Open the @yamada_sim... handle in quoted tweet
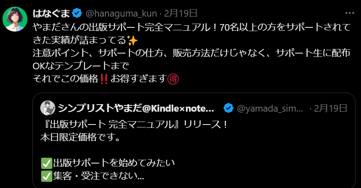Viewport: 361px width, 188px height. click(270, 108)
